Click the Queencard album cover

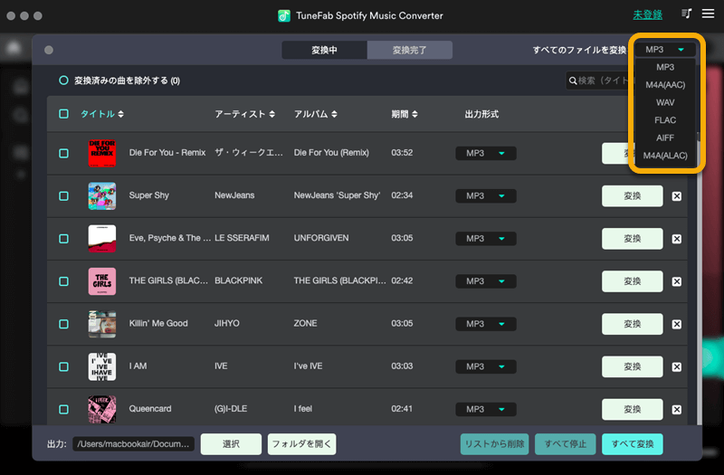tap(102, 410)
